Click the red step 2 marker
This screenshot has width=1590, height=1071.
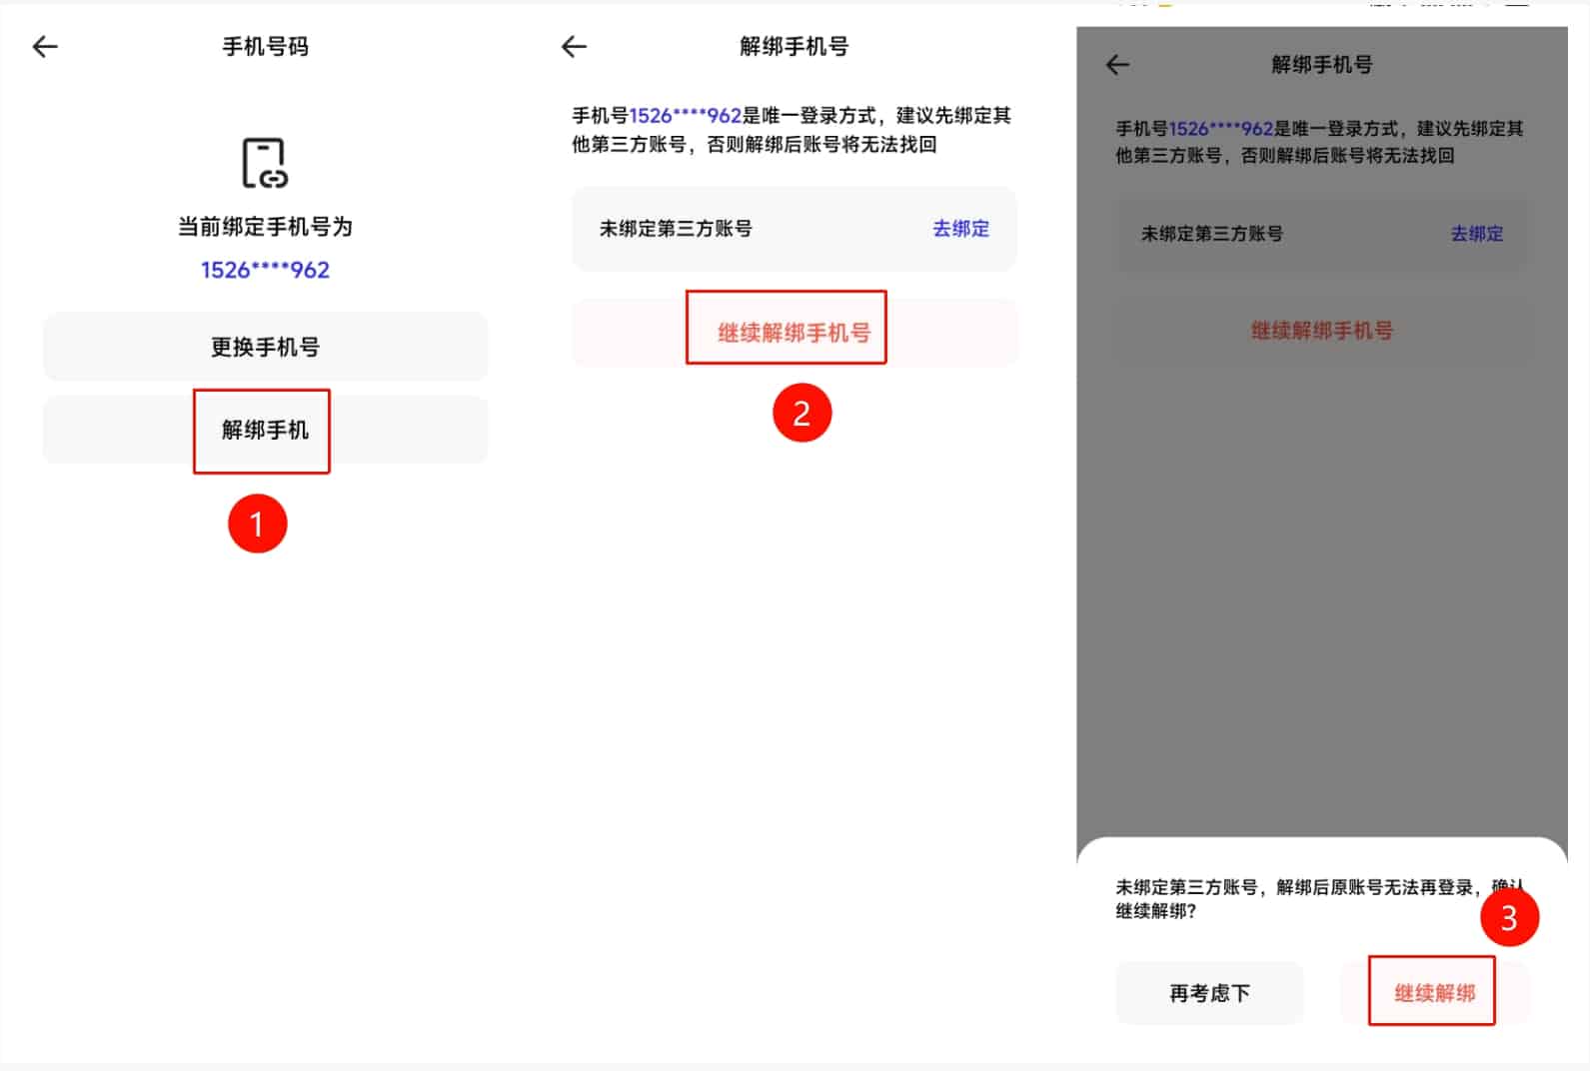[801, 413]
